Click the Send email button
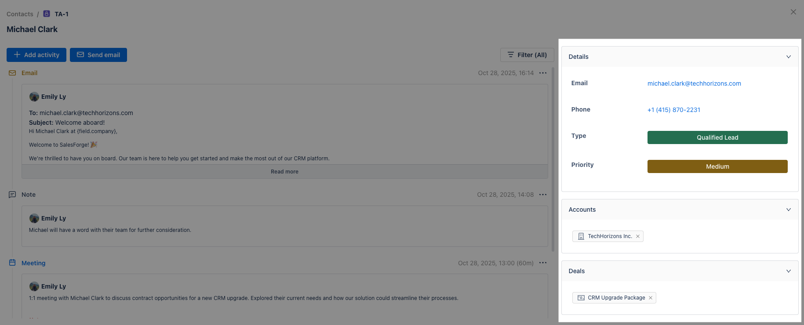The image size is (804, 325). point(98,55)
